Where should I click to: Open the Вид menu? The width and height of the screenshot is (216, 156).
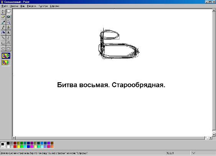coord(23,6)
